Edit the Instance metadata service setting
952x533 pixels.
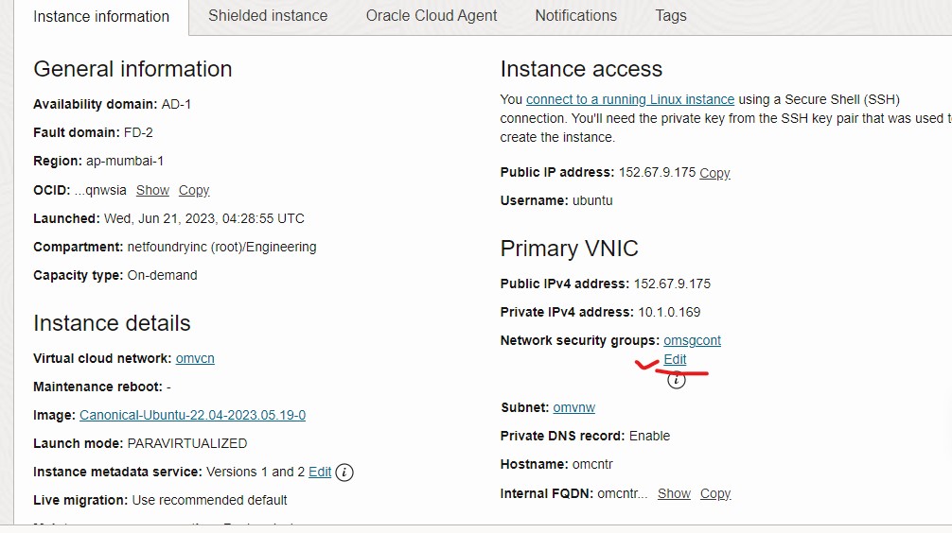coord(320,472)
